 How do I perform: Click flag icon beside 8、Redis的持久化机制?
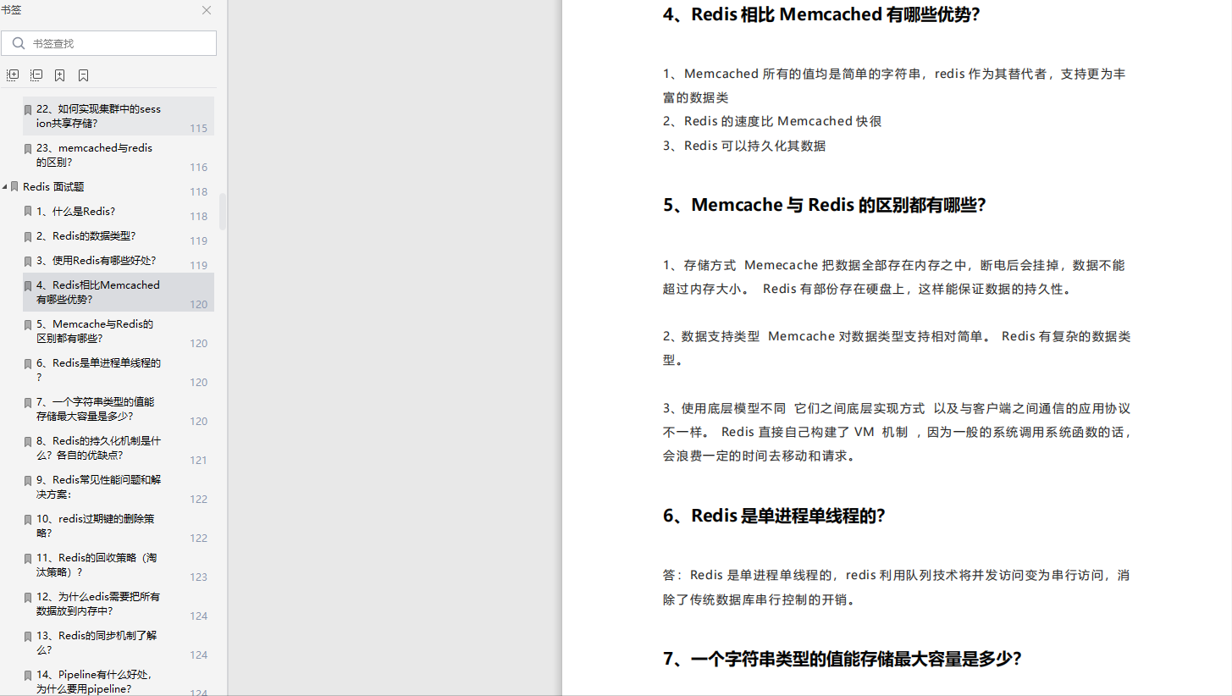tap(28, 441)
